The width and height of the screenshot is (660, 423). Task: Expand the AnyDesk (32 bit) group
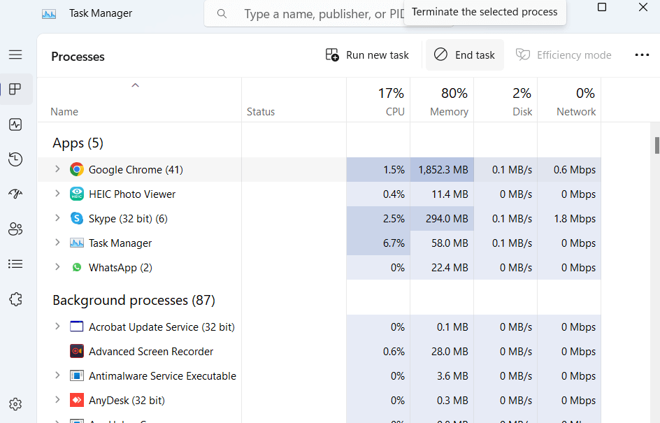(57, 399)
